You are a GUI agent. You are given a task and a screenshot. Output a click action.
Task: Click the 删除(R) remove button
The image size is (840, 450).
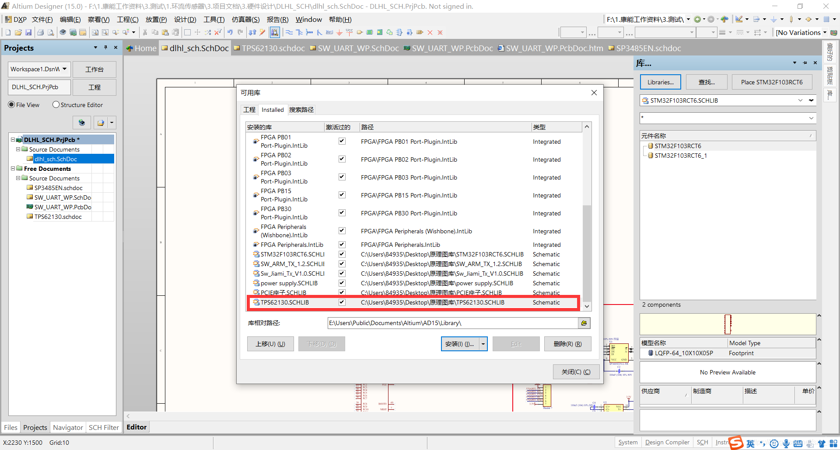(x=567, y=344)
